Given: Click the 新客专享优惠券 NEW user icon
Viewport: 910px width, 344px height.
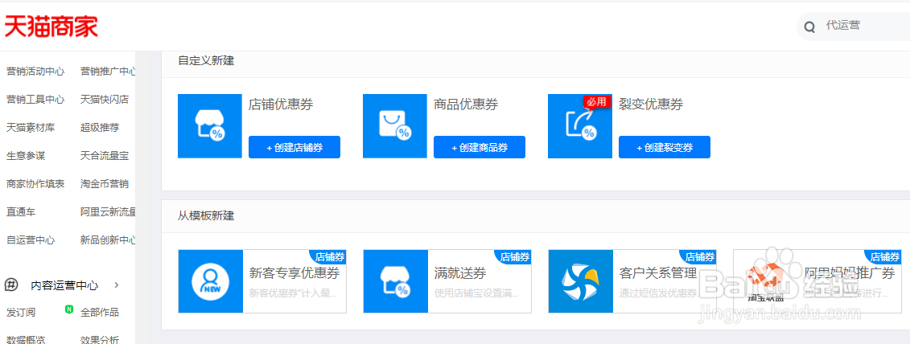Looking at the screenshot, I should click(x=210, y=281).
